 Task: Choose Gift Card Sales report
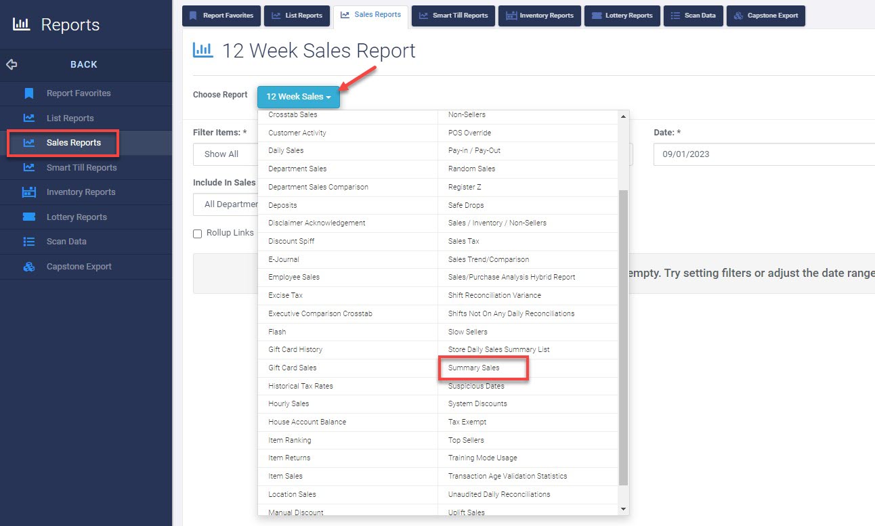(x=293, y=368)
